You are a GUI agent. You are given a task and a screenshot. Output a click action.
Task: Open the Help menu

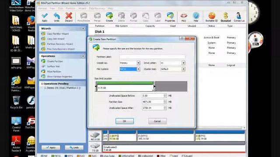[111, 8]
